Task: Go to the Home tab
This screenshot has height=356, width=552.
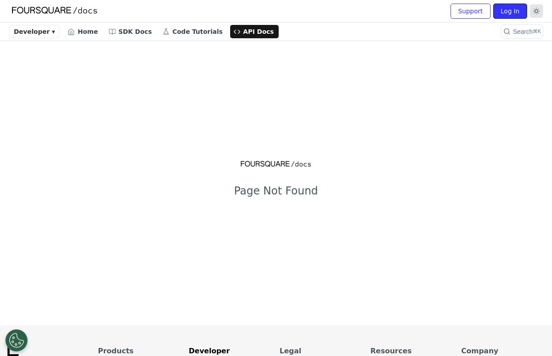Action: pos(83,32)
